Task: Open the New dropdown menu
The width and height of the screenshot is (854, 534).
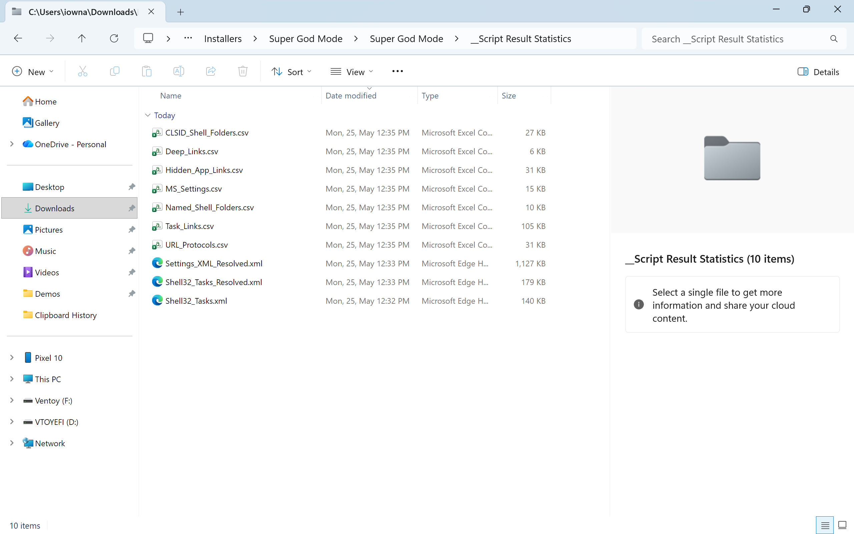Action: (32, 72)
